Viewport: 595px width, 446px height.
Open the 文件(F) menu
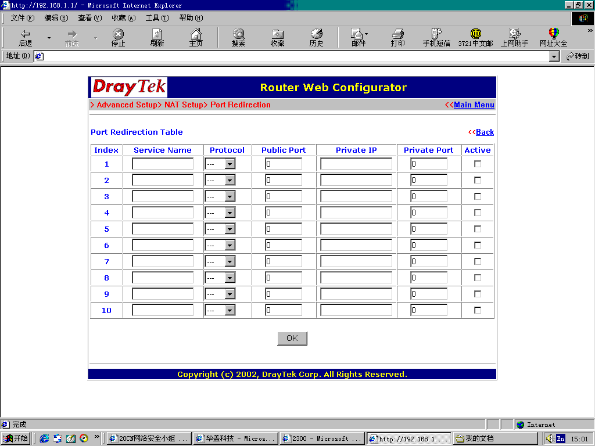click(x=23, y=18)
